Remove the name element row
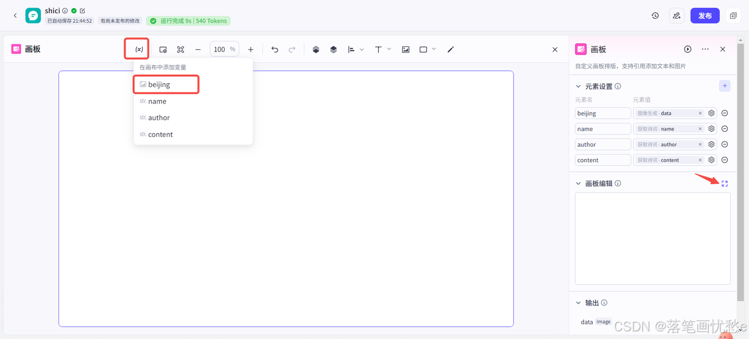The width and height of the screenshot is (749, 339). (x=724, y=129)
